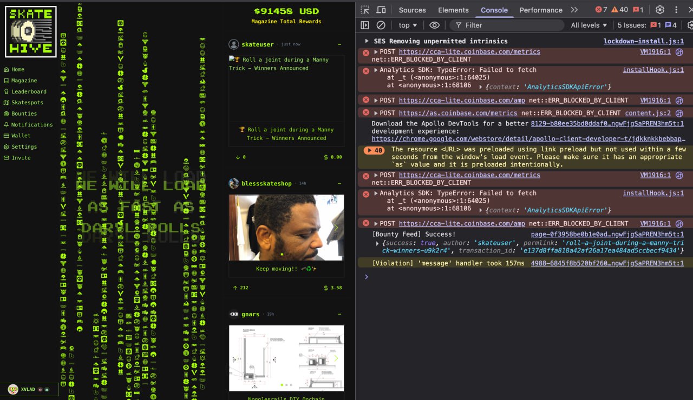
Task: Open the lockdown-install.js:1 source link
Action: pos(643,41)
